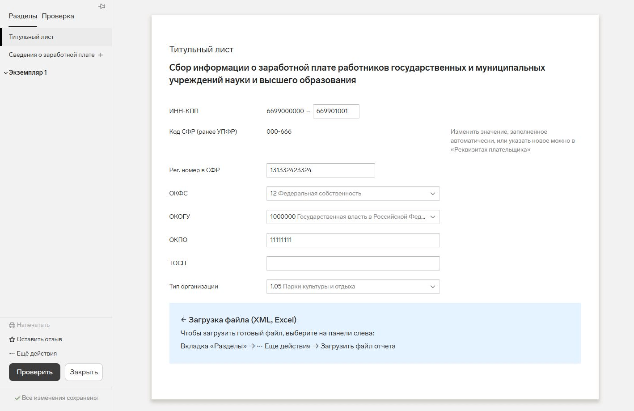This screenshot has width=634, height=411.
Task: Click the ОКПО input field
Action: point(353,240)
